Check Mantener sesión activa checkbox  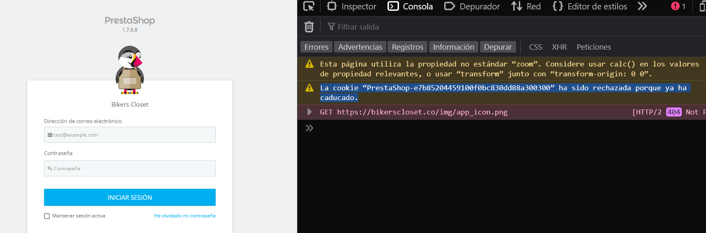tap(47, 216)
